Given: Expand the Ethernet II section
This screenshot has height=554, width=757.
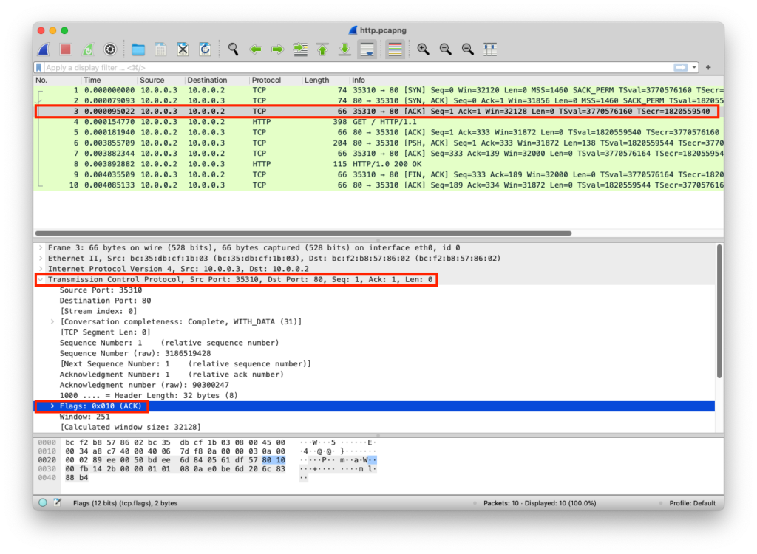Looking at the screenshot, I should click(41, 259).
